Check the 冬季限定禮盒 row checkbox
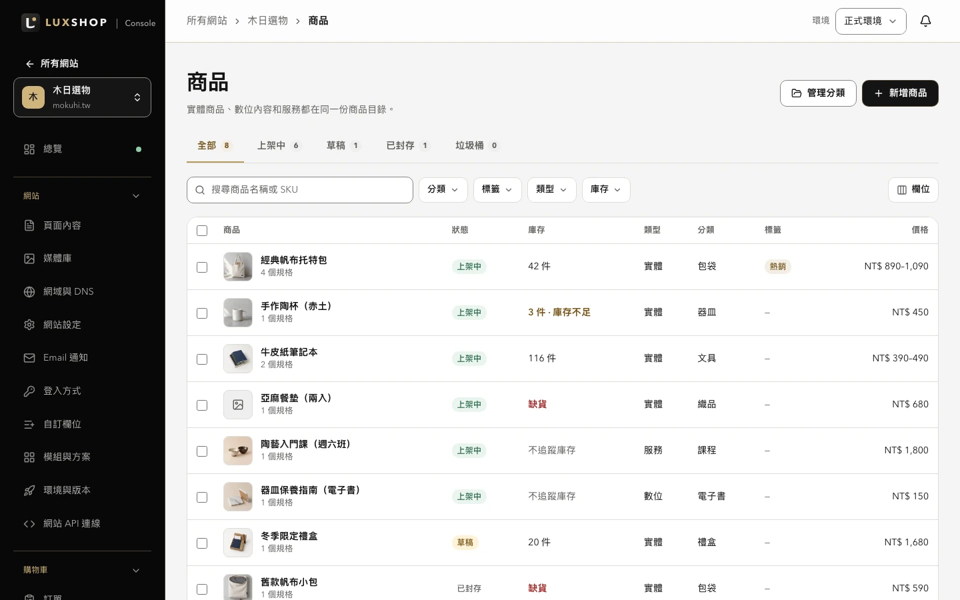The image size is (960, 600). click(x=202, y=543)
